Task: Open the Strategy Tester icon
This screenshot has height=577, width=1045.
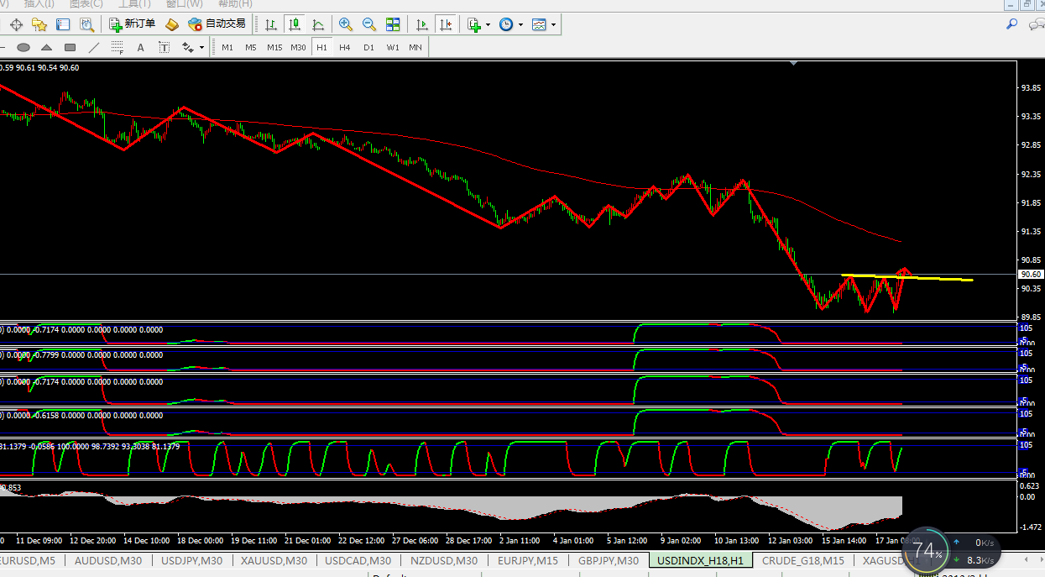Action: click(x=86, y=24)
